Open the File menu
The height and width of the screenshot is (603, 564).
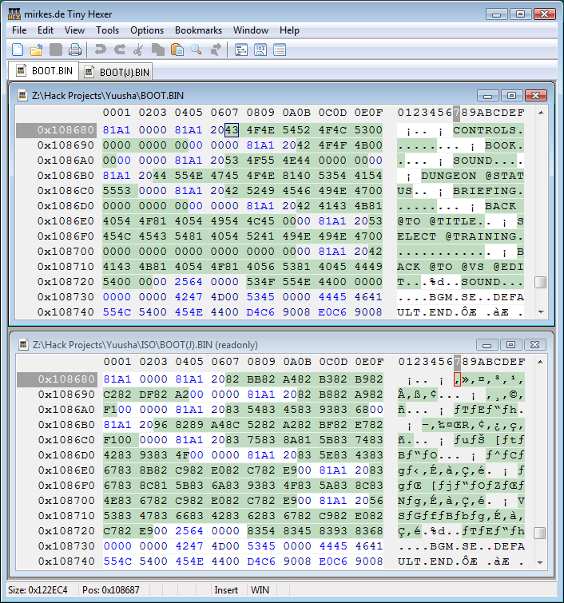point(19,30)
